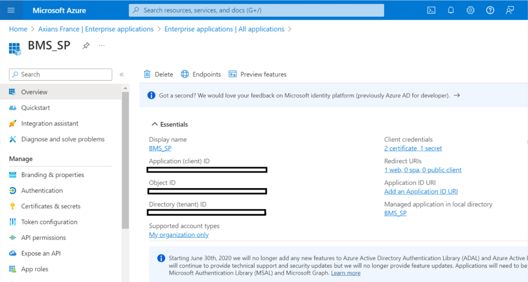Collapse the left sidebar menu
Viewport: 528px width, 282px height.
[x=121, y=75]
